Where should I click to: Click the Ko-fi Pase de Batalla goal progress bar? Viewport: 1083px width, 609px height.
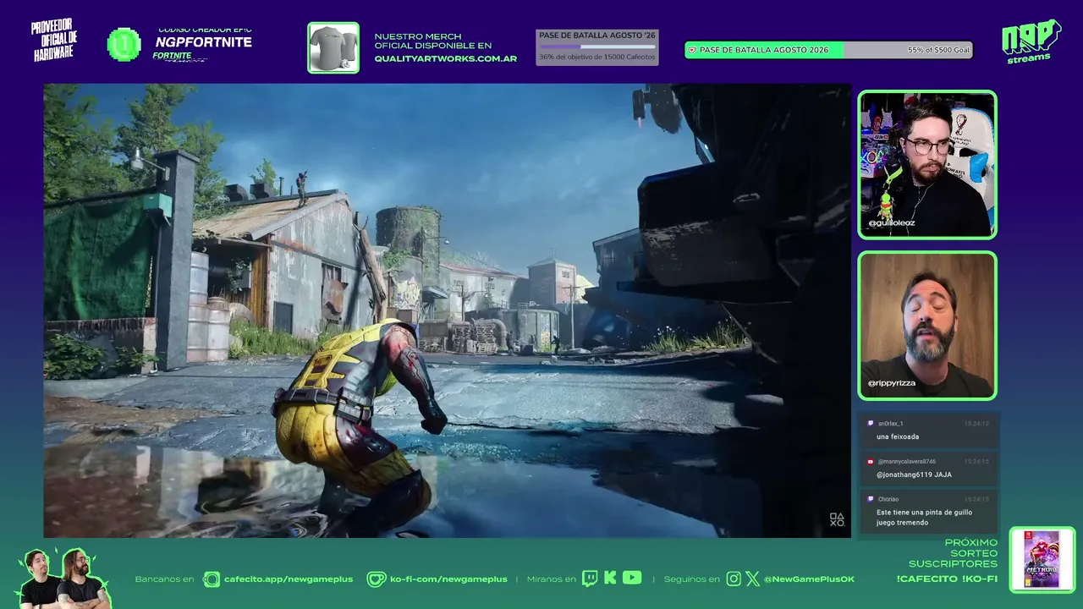(x=828, y=50)
